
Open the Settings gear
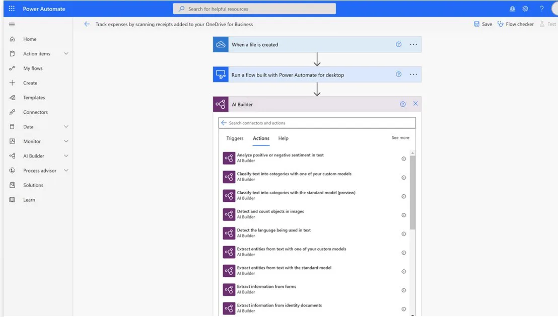click(x=525, y=9)
